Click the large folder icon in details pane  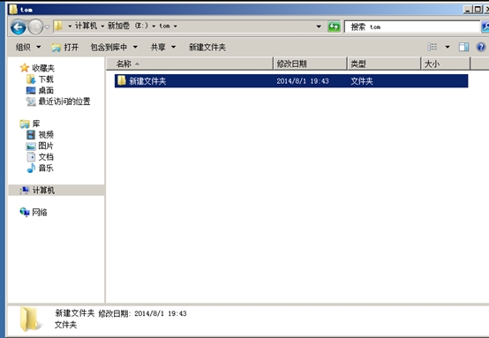30,319
